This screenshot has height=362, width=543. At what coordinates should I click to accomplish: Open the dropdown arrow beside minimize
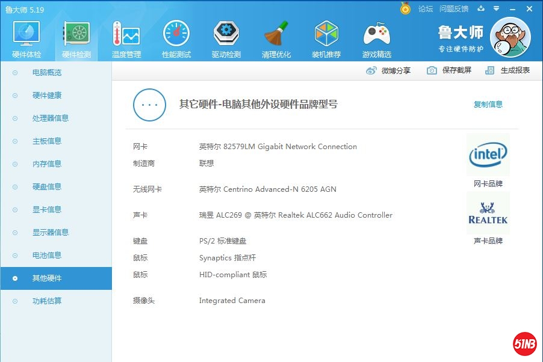point(495,8)
